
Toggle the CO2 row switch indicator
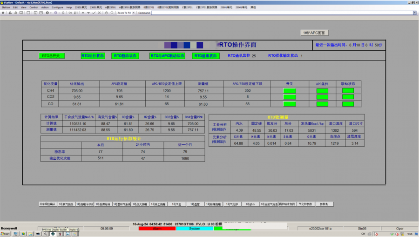(290, 97)
